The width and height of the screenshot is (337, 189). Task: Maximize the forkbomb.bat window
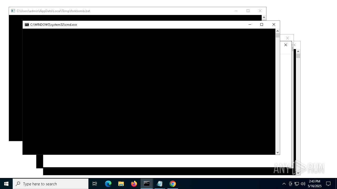(248, 11)
